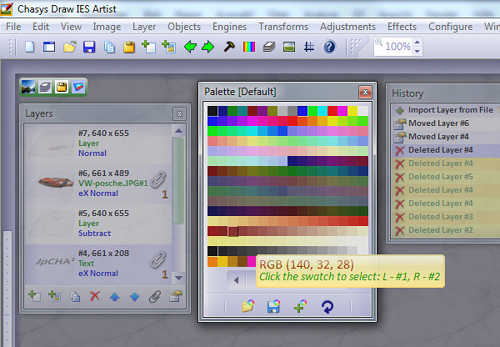Click the Help question mark icon
This screenshot has width=500, height=347.
[329, 47]
